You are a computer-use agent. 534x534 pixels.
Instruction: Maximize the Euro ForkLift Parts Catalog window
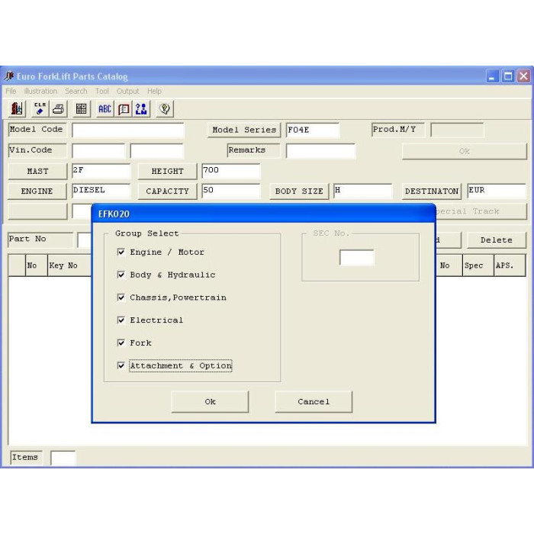[x=507, y=76]
